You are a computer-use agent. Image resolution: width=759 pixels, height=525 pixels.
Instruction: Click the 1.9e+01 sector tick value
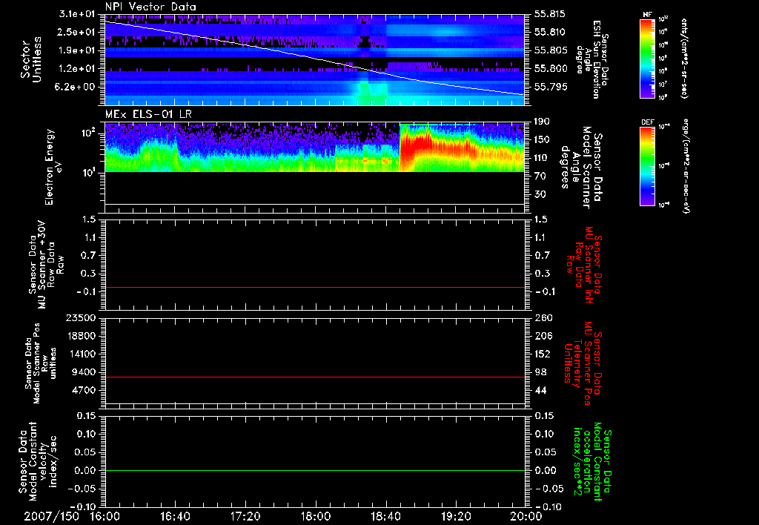[77, 50]
